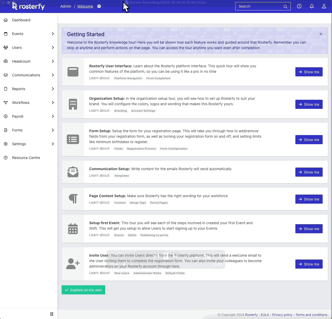Show me the Invite User tour
Image resolution: width=332 pixels, height=319 pixels.
coord(309,264)
